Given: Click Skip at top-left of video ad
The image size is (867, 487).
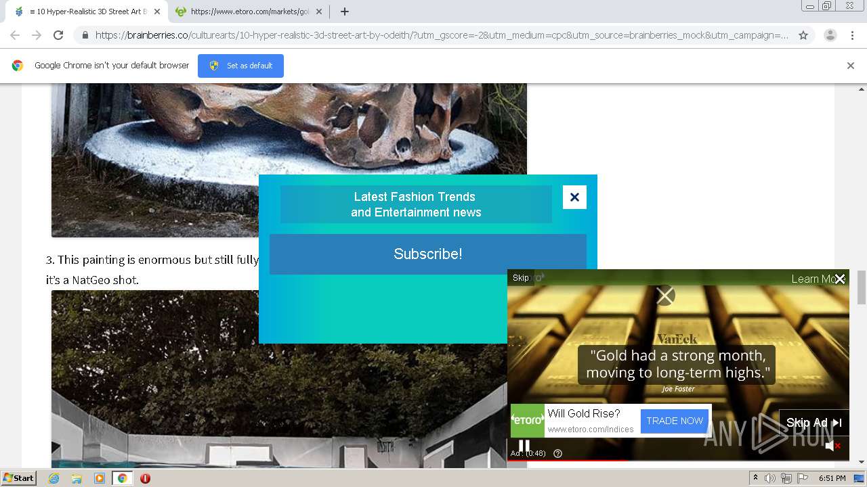Looking at the screenshot, I should click(520, 278).
